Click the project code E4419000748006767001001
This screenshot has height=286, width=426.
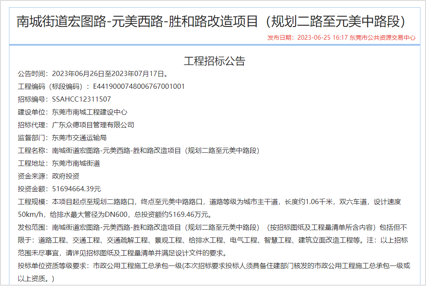click(x=139, y=87)
